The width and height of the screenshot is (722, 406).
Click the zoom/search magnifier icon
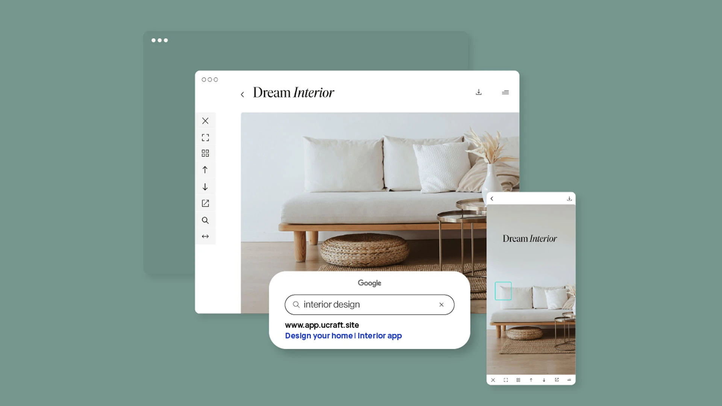(x=205, y=220)
